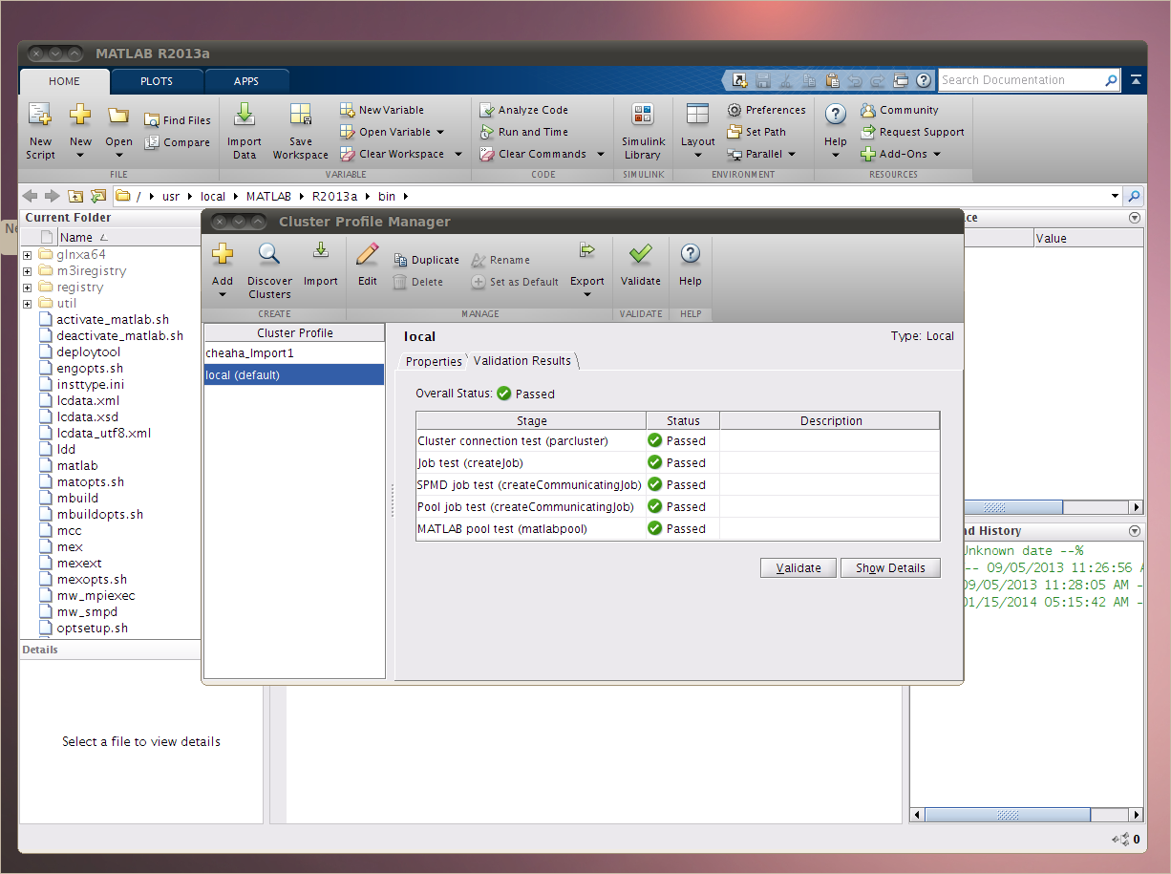Screen dimensions: 1171x874
Task: Open Help in the Cluster Profile Manager toolbar
Action: 690,265
